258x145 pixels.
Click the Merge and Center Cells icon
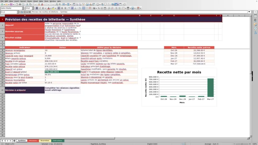pyautogui.click(x=84, y=8)
